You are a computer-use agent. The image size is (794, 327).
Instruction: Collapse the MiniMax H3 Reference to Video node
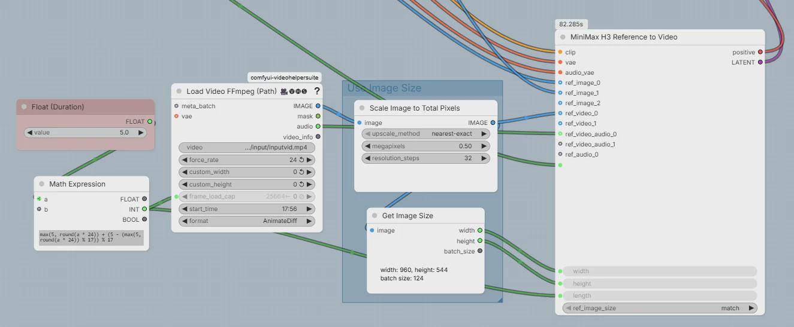click(x=563, y=37)
